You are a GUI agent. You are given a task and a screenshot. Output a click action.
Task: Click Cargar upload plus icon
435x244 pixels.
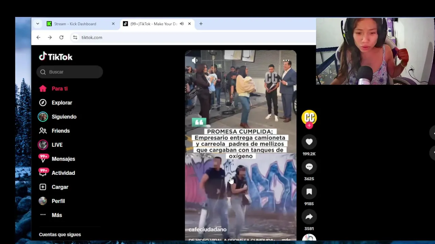point(42,187)
